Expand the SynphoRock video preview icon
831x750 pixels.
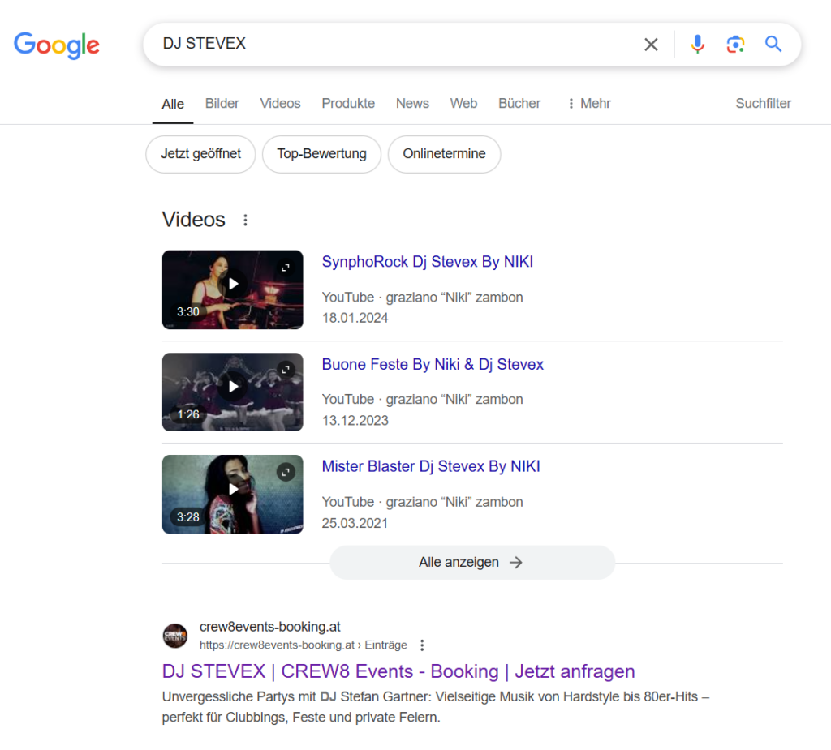coord(286,267)
